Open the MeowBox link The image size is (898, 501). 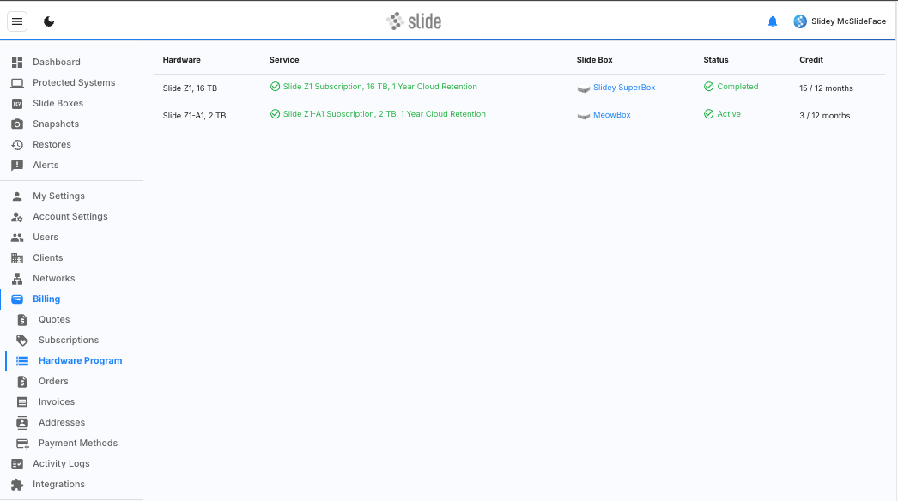point(611,115)
